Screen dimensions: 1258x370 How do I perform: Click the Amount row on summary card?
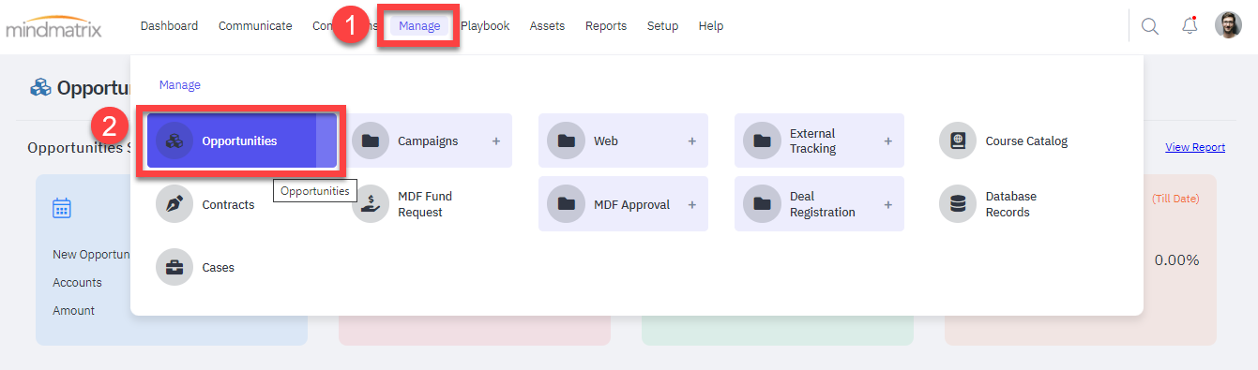[73, 310]
